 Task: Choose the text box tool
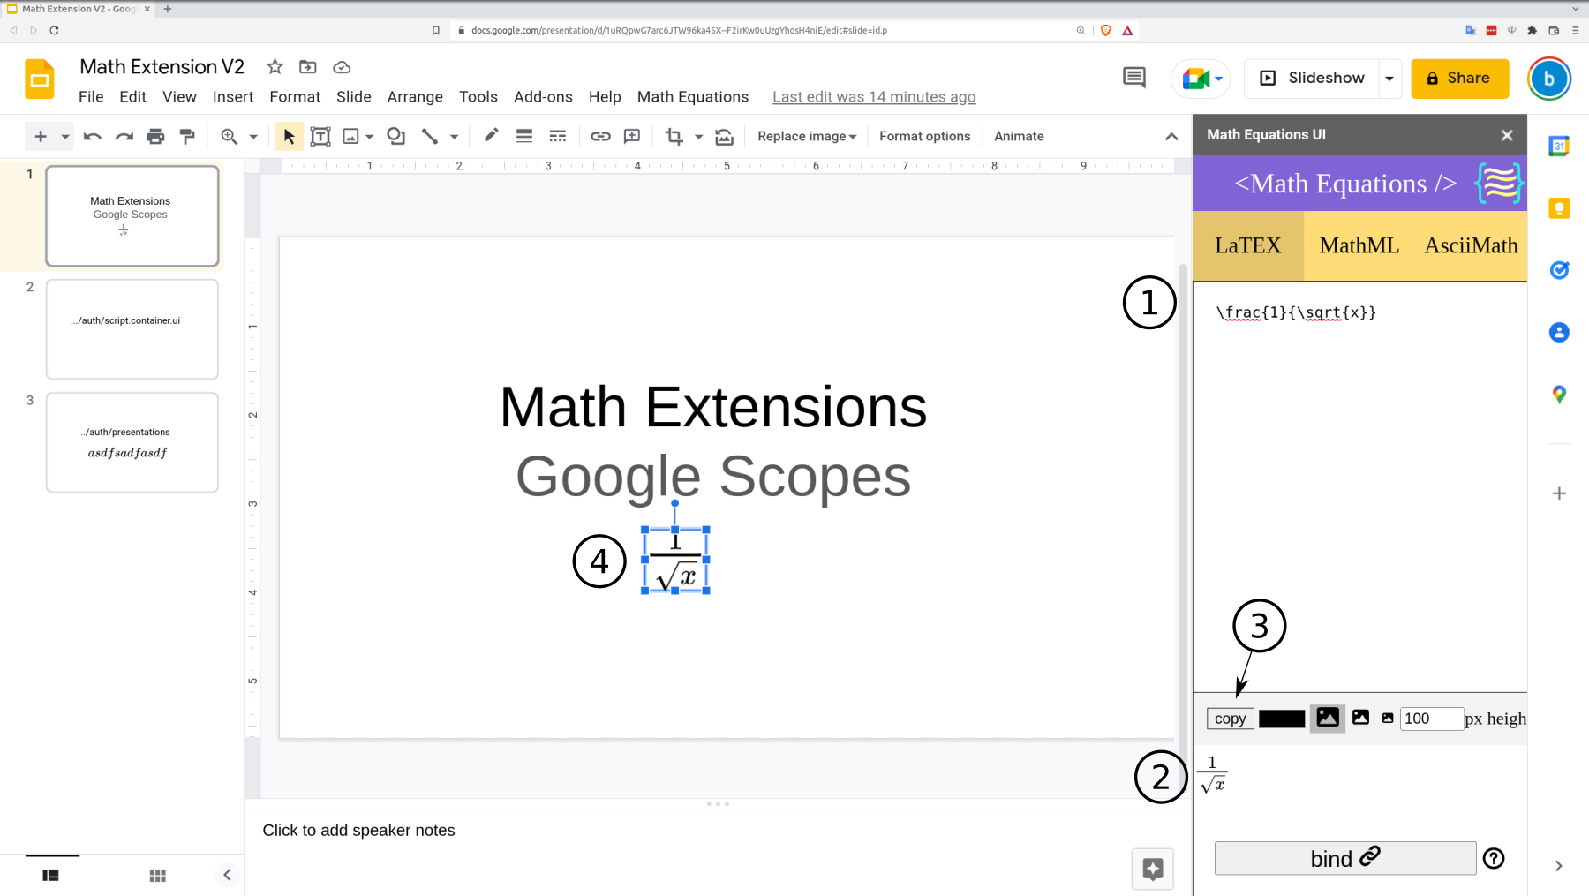[320, 136]
